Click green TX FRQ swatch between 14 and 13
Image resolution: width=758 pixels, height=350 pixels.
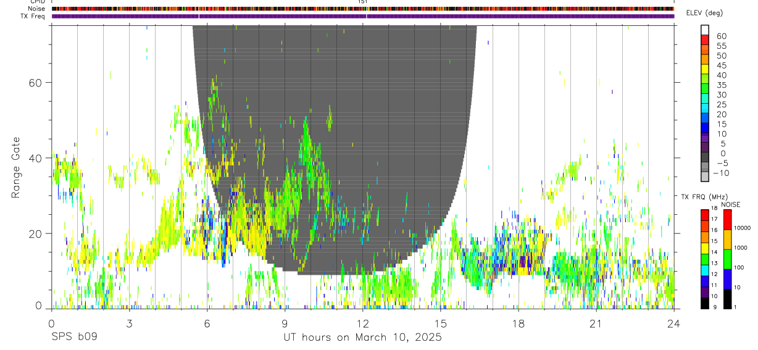(x=704, y=258)
